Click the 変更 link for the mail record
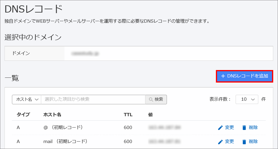278x149 pixels. tap(229, 141)
